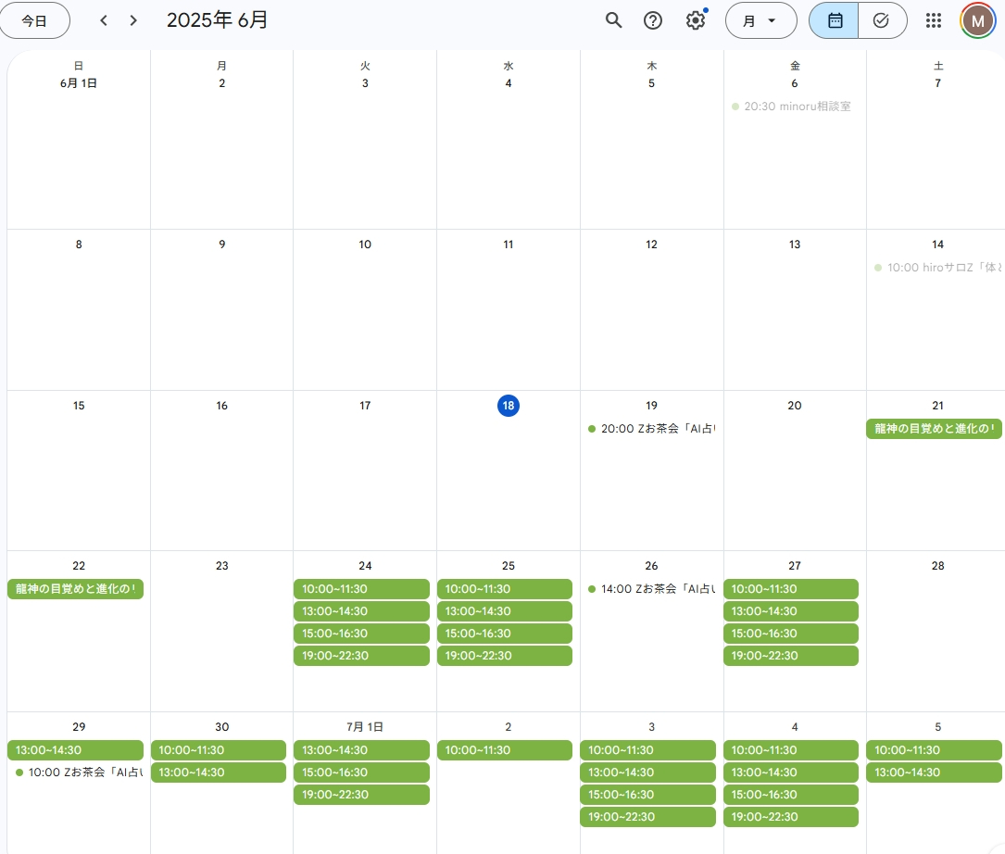
Task: Select June 27 13:00~14:30 event
Action: pyautogui.click(x=791, y=611)
